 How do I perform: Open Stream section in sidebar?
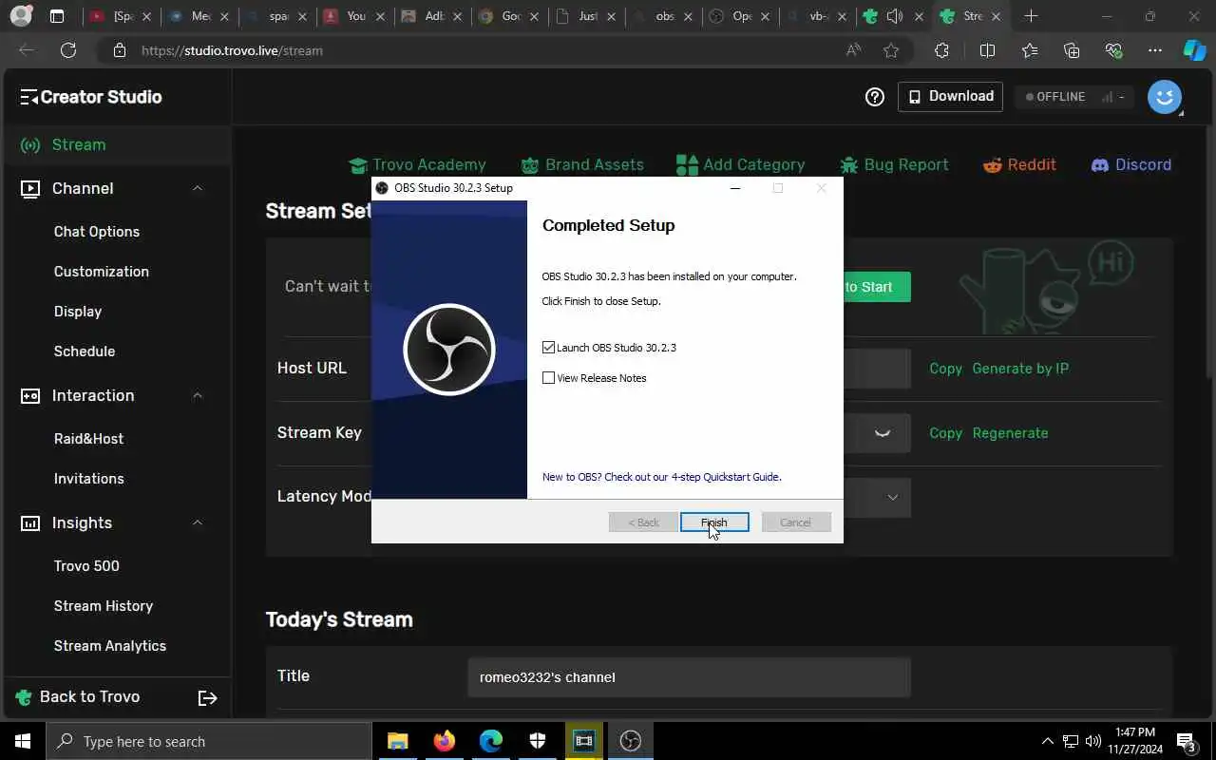tap(116, 145)
